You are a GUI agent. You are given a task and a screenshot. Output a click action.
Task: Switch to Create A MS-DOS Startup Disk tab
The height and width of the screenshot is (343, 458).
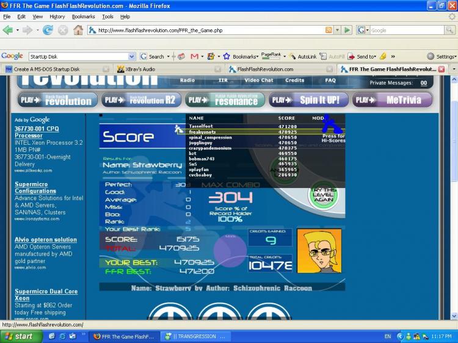57,69
